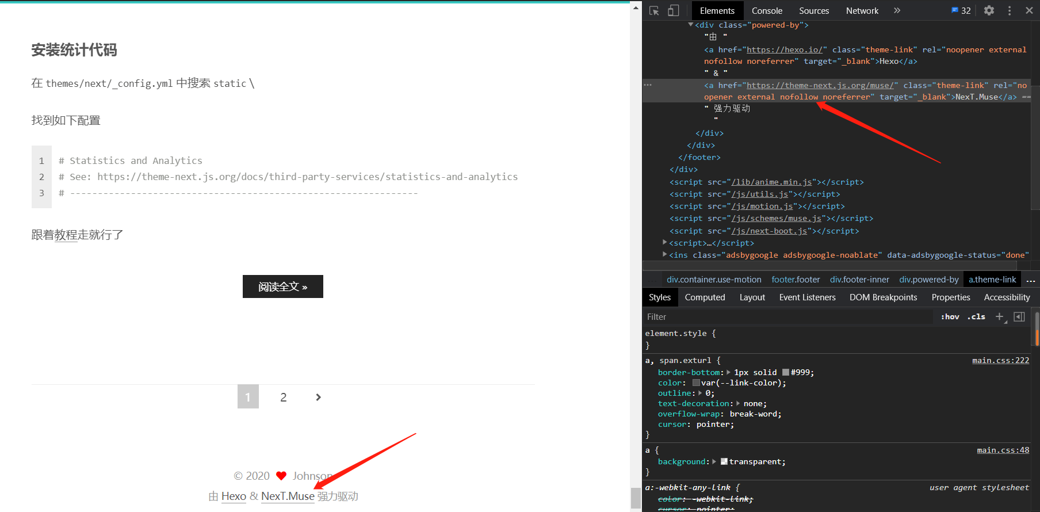
Task: Click the red heart icon in footer
Action: [x=281, y=476]
